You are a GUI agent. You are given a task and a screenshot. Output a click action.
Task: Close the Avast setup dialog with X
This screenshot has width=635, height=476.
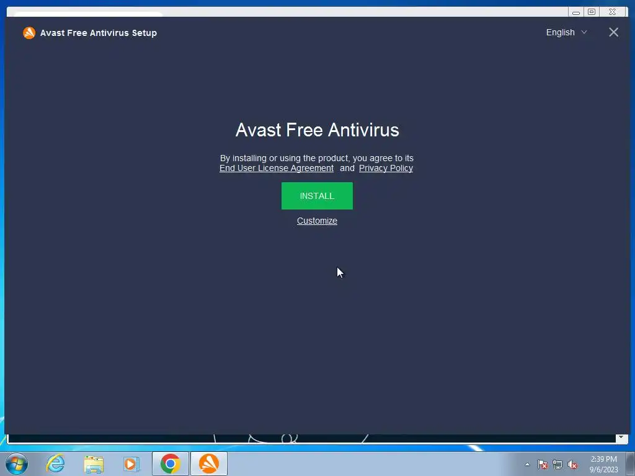click(613, 32)
